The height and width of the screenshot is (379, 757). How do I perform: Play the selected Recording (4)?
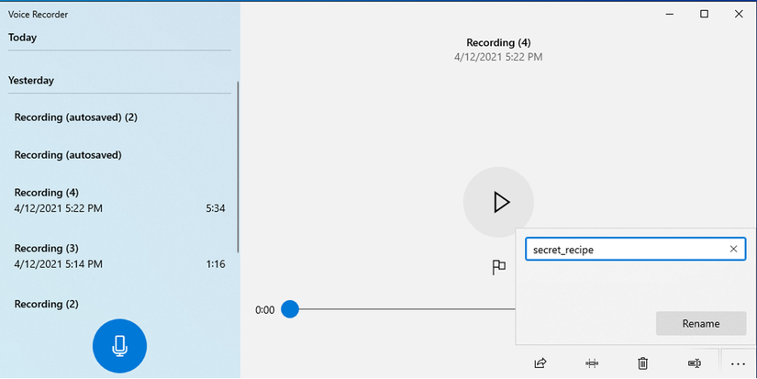(499, 202)
